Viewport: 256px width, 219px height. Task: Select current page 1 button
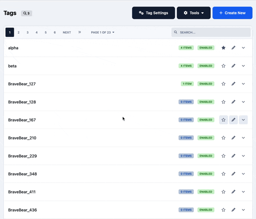[10, 32]
